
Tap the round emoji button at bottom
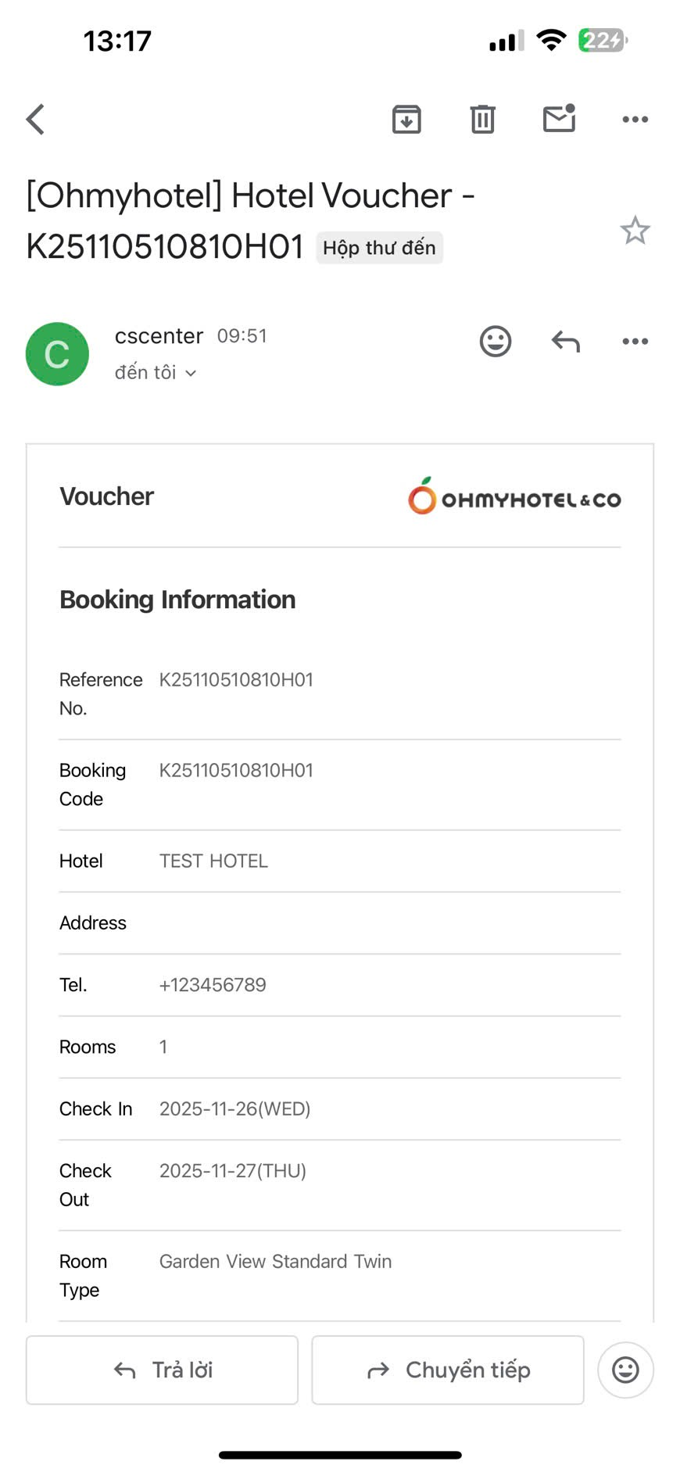point(625,1370)
